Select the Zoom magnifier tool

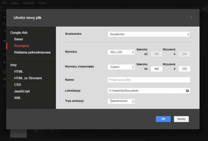tap(4, 86)
